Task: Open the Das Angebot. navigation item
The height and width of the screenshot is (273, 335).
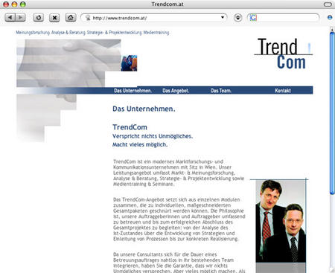Action: 176,91
